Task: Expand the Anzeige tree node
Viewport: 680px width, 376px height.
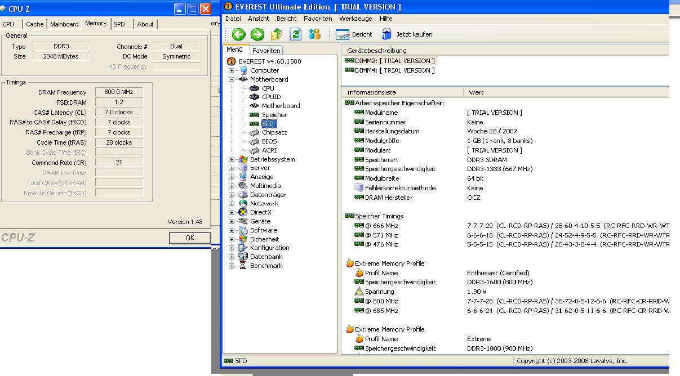Action: click(232, 177)
